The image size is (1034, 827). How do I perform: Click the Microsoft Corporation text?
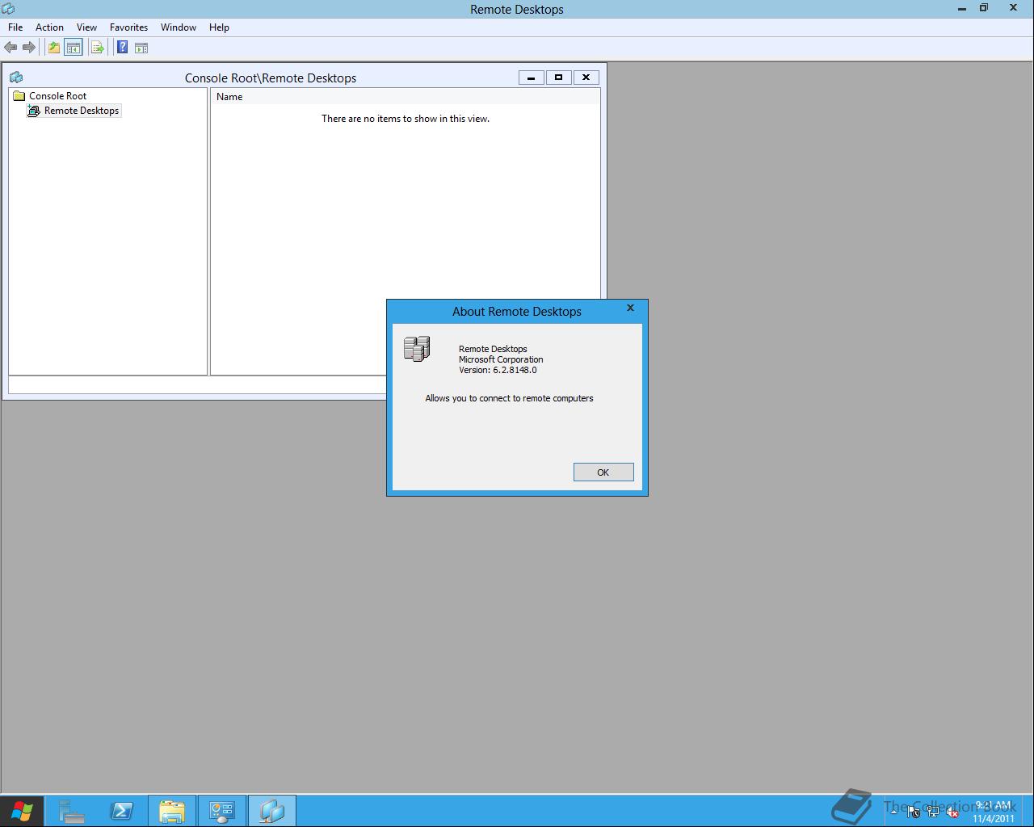[x=501, y=359]
